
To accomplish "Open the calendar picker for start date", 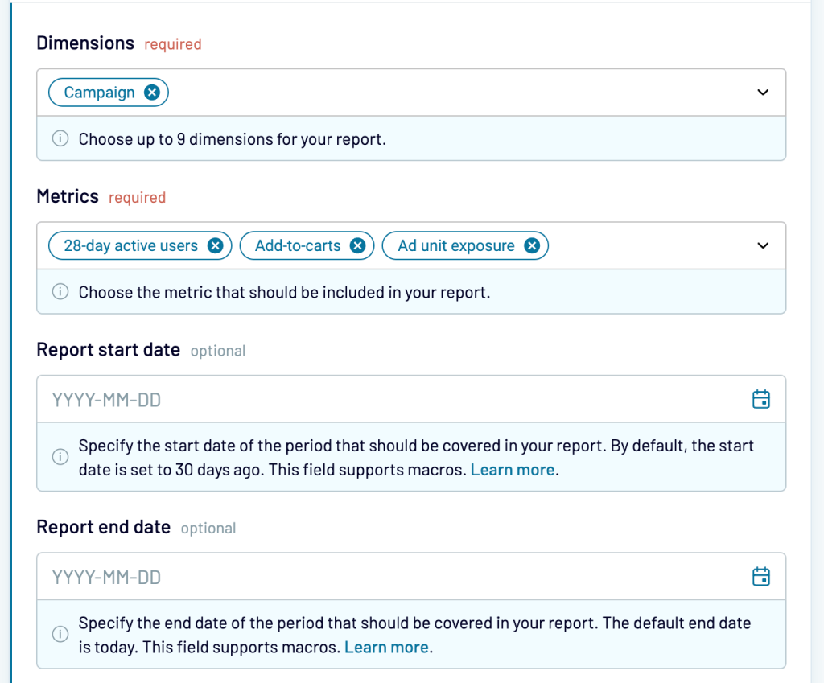I will point(760,399).
